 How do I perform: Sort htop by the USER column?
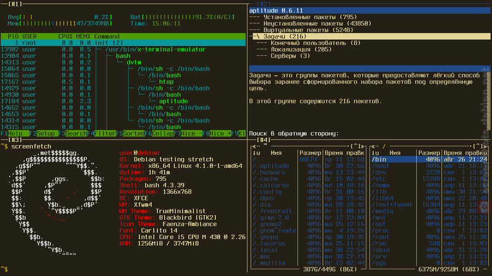[x=29, y=36]
